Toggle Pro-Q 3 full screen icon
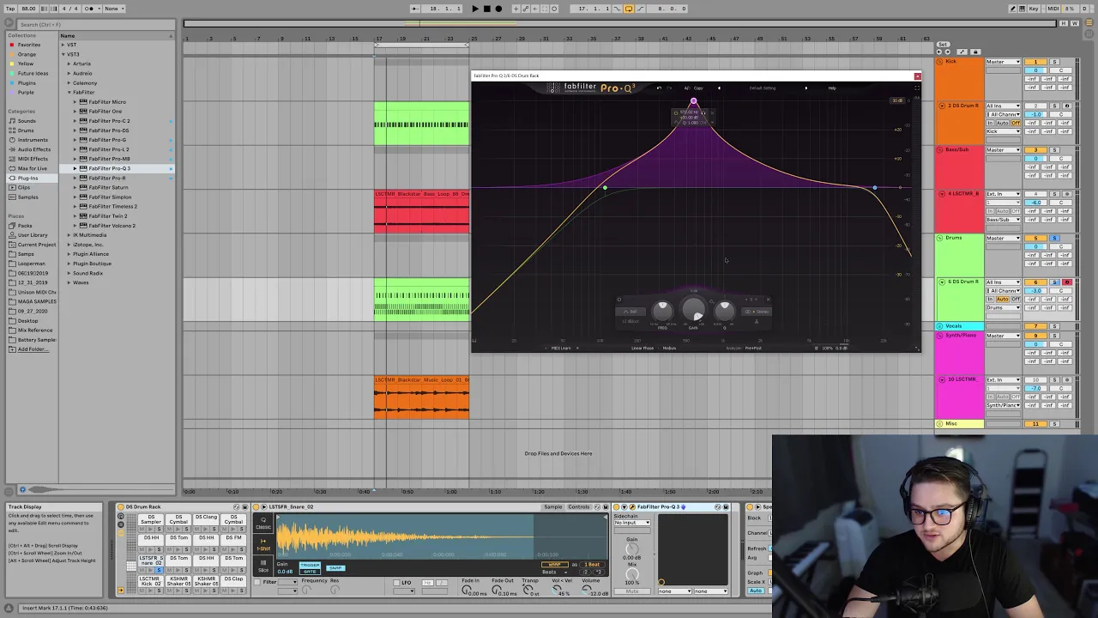This screenshot has height=618, width=1098. coord(915,88)
